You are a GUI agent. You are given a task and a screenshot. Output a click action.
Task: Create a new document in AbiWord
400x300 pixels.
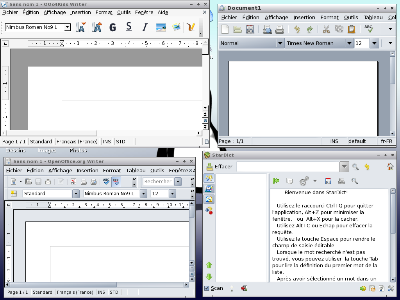tap(225, 29)
